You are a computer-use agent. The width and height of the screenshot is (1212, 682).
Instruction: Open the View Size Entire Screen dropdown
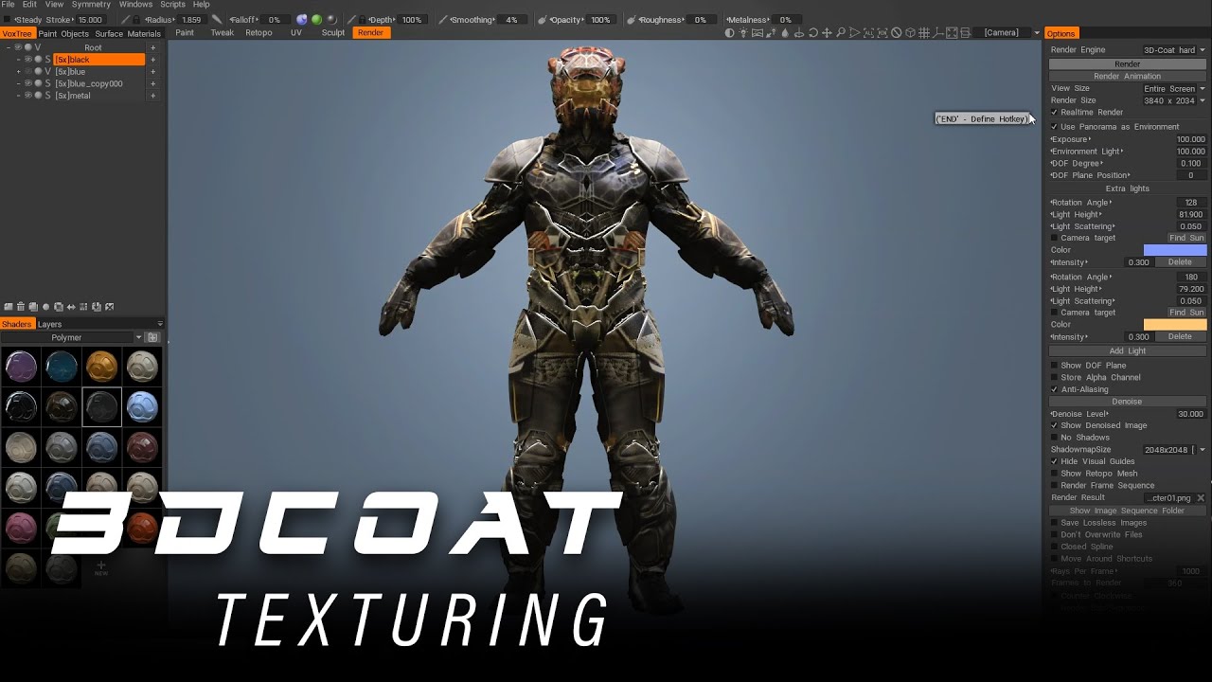(x=1173, y=88)
